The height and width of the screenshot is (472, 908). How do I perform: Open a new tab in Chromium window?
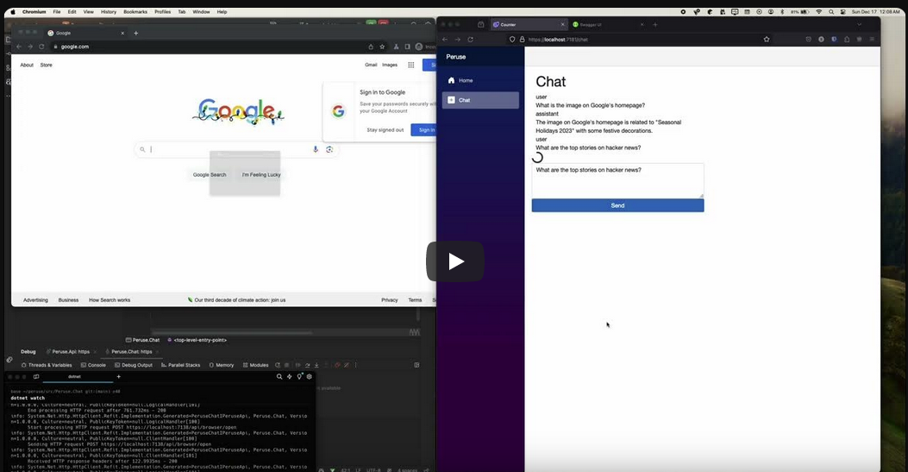136,33
